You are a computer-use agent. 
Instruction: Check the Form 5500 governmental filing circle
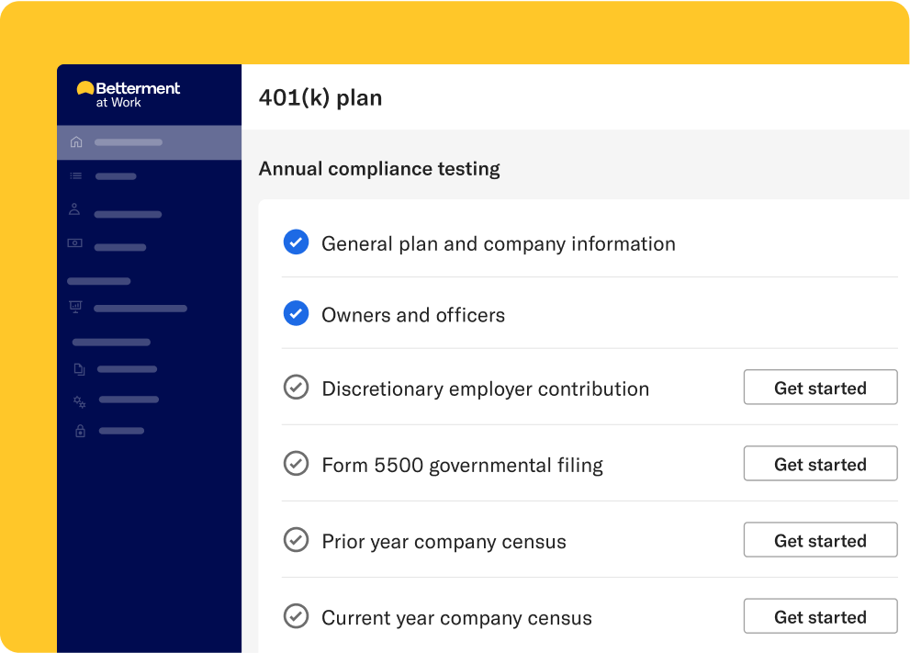click(296, 464)
